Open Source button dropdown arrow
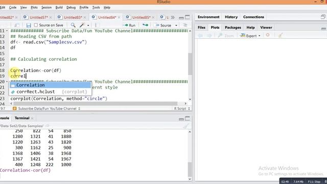327x184 pixels. (176, 26)
